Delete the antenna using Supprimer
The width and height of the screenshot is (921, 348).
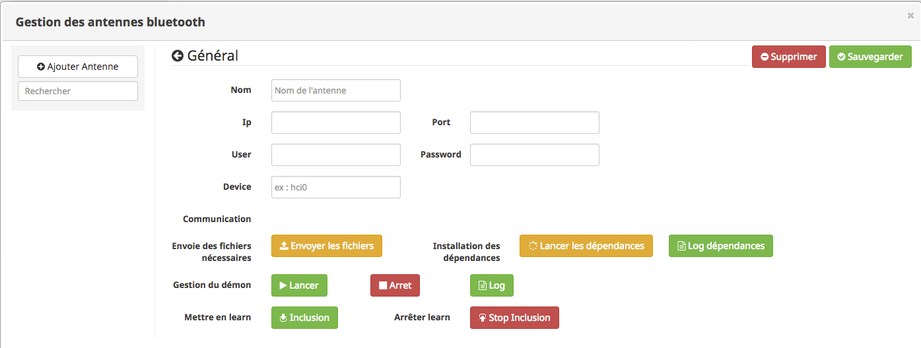789,57
